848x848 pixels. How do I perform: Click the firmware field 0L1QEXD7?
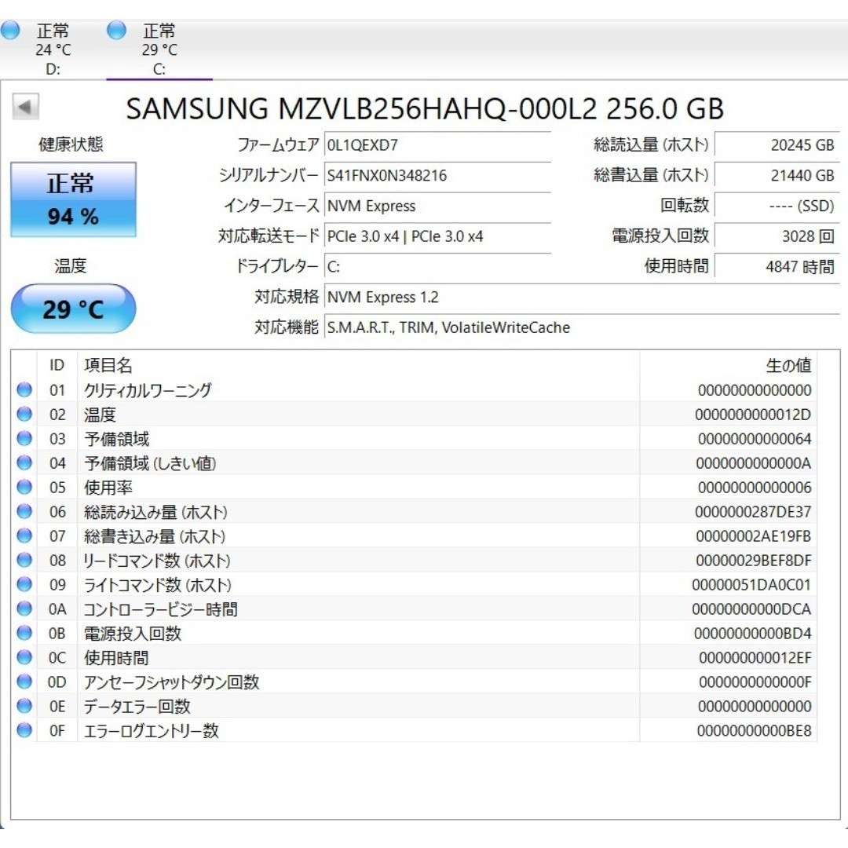pyautogui.click(x=437, y=145)
